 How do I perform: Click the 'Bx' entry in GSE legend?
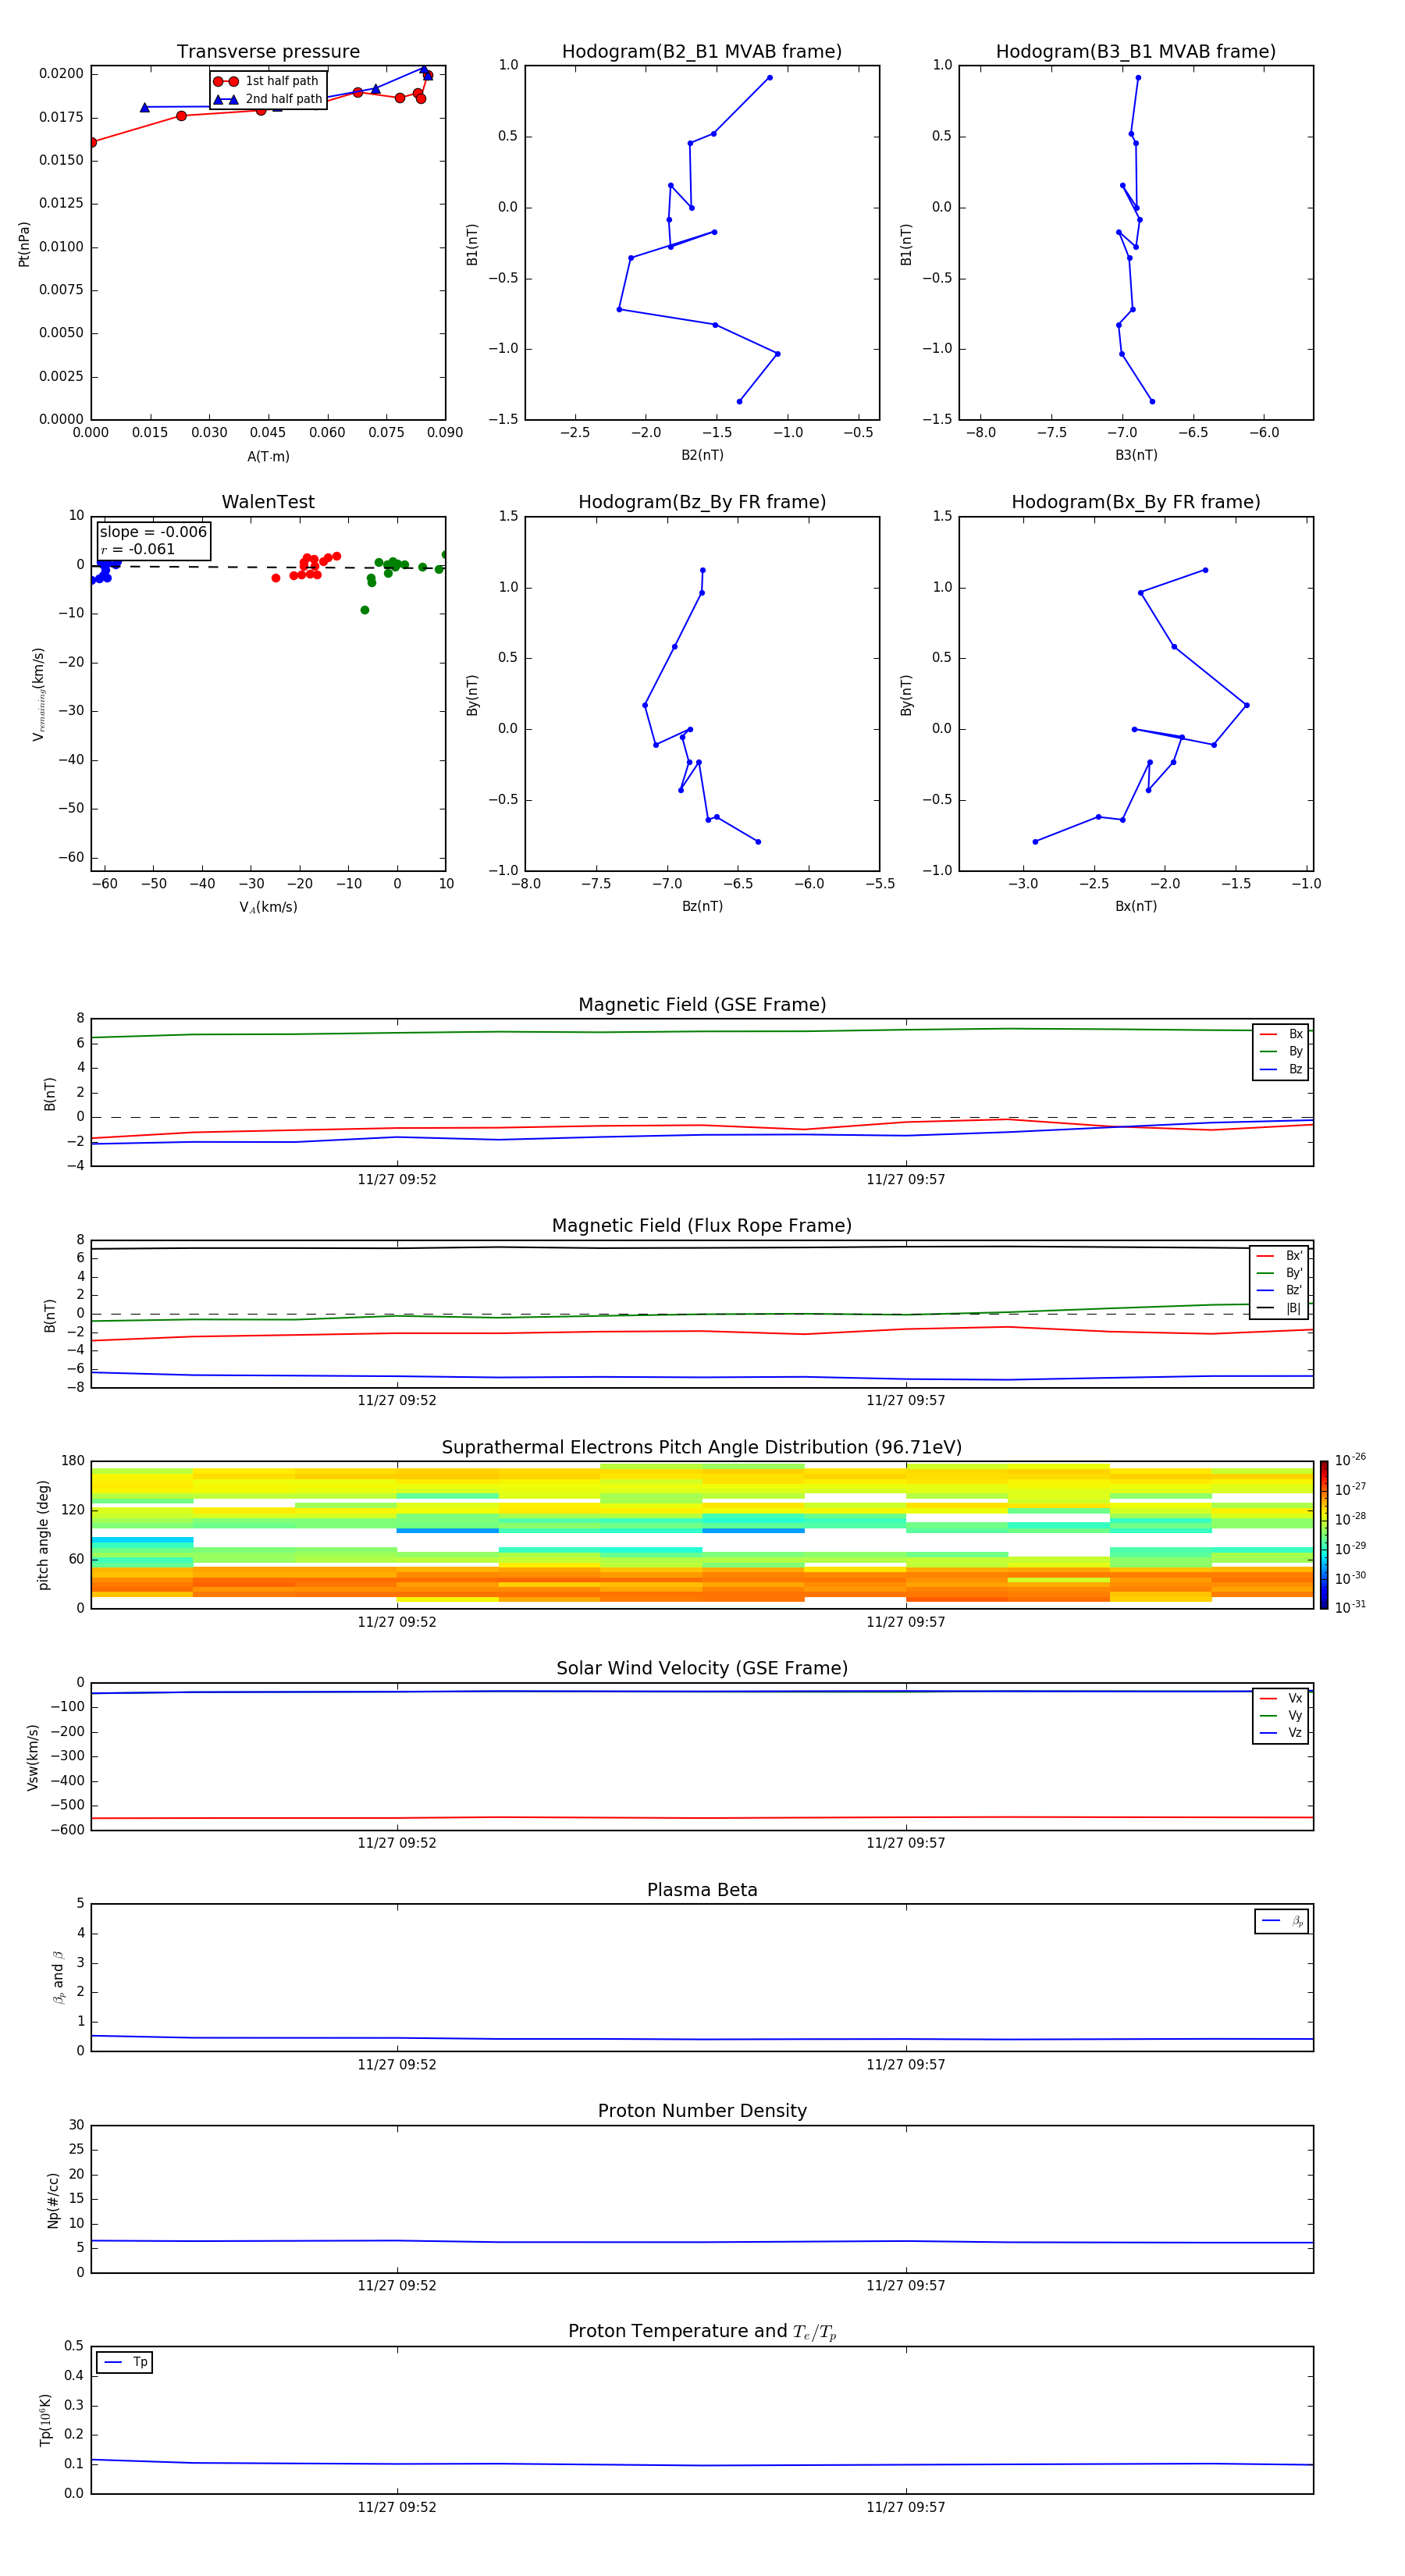1281,1034
